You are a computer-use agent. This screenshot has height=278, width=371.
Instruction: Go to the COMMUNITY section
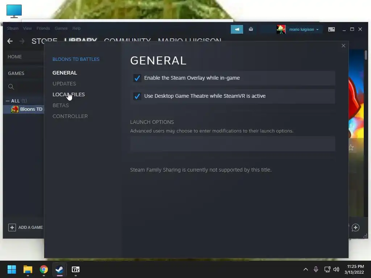tap(127, 41)
